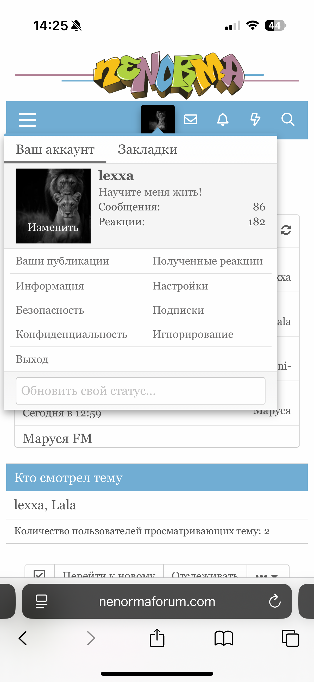
Task: Click the refresh arrows icon in the widget
Action: (x=286, y=230)
